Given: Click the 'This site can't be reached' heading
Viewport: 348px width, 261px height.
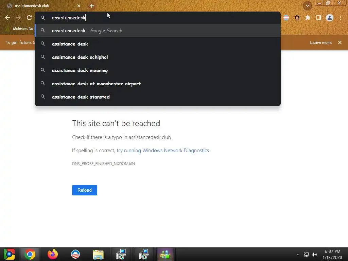Looking at the screenshot, I should pos(116,123).
